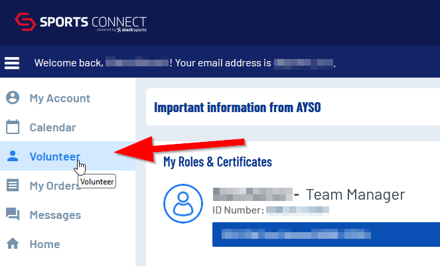Open the hamburger navigation menu

(12, 64)
